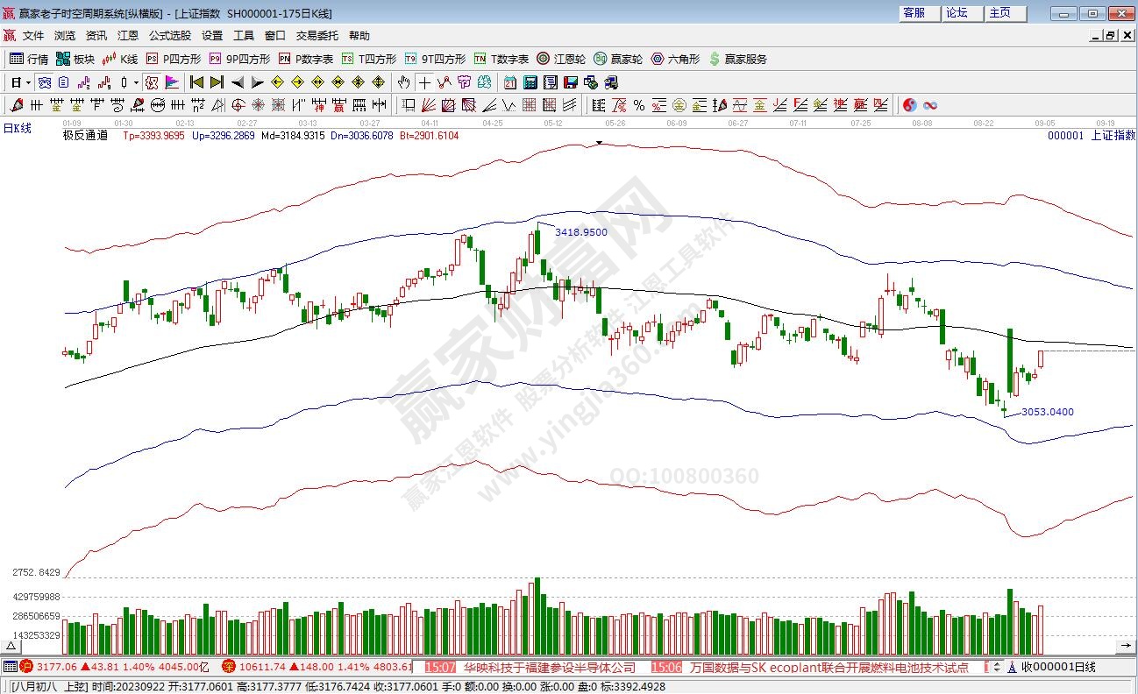This screenshot has height=694, width=1138.
Task: Activate the crosshair cursor tool
Action: tap(424, 82)
